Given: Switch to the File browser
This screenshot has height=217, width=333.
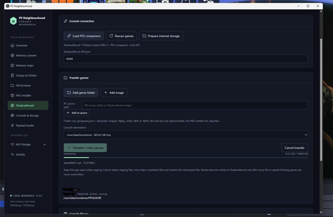Looking at the screenshot, I should tap(28, 85).
